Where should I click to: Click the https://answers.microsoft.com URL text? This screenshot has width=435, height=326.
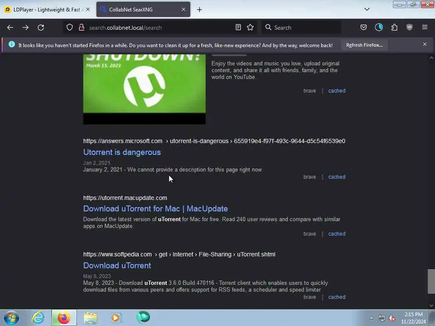tap(123, 141)
